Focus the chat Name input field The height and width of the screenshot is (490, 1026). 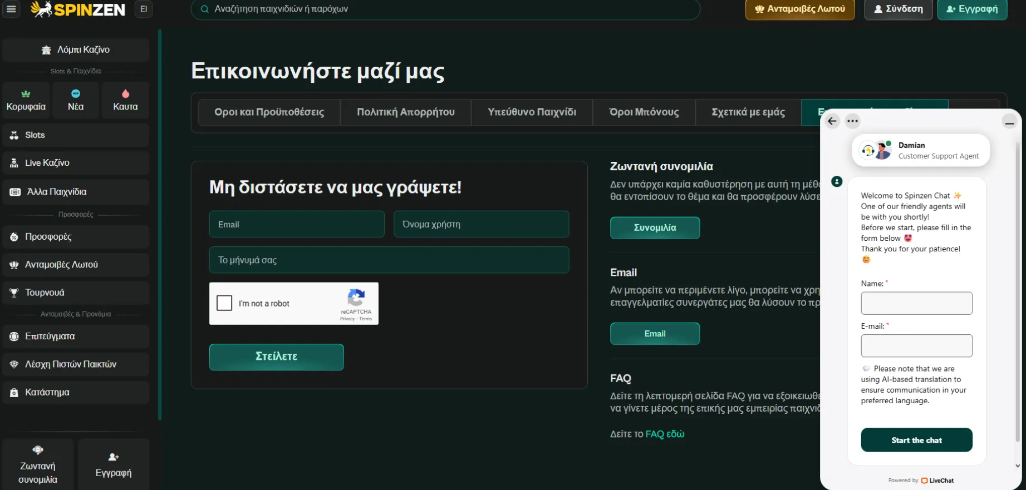click(x=916, y=303)
